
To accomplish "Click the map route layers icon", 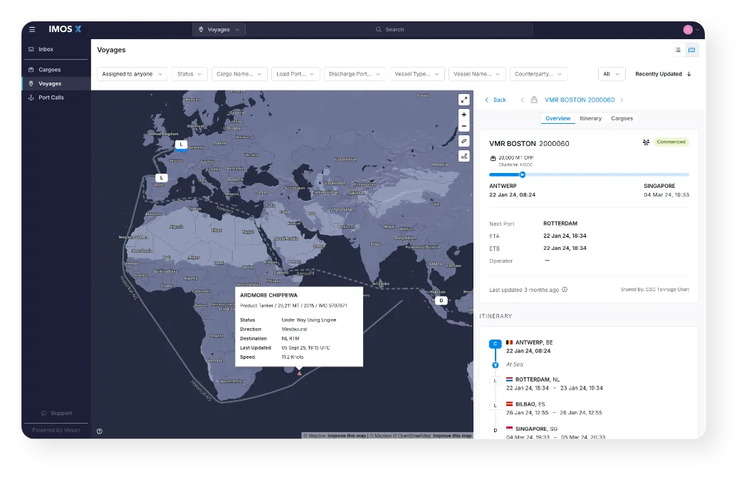I will point(464,156).
